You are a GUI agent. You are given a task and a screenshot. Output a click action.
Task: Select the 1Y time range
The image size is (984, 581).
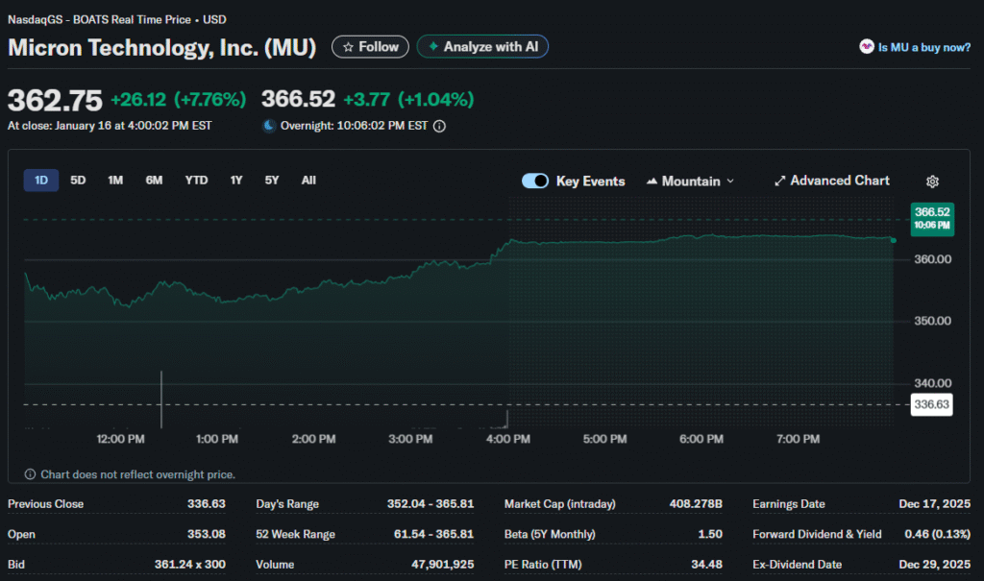[x=236, y=181]
